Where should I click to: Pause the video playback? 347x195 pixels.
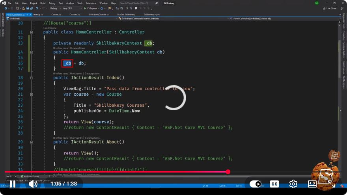(x=13, y=184)
